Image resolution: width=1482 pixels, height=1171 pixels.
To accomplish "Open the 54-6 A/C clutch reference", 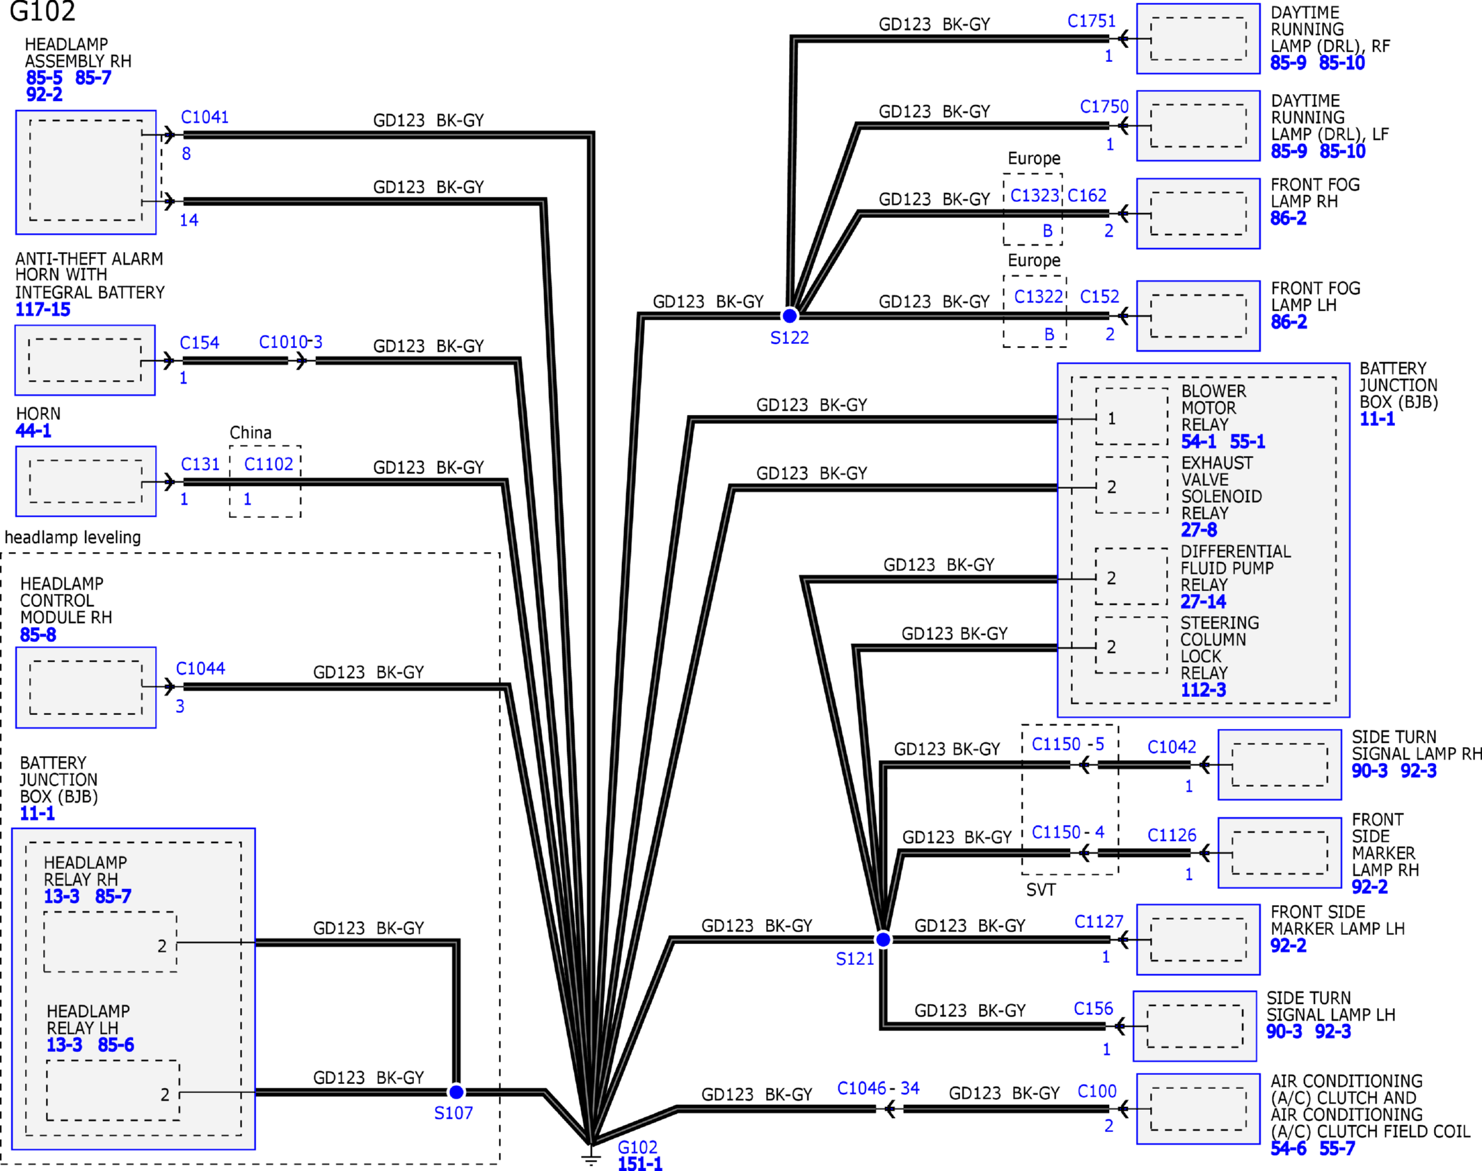I will click(1288, 1149).
